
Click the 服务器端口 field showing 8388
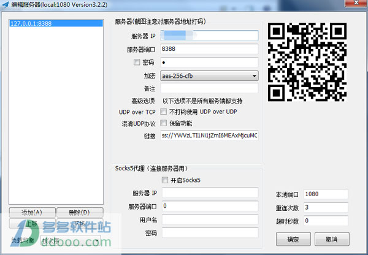209,49
